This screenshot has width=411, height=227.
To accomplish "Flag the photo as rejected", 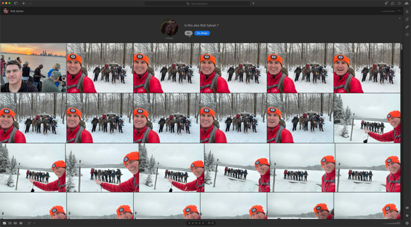I will pos(213,223).
